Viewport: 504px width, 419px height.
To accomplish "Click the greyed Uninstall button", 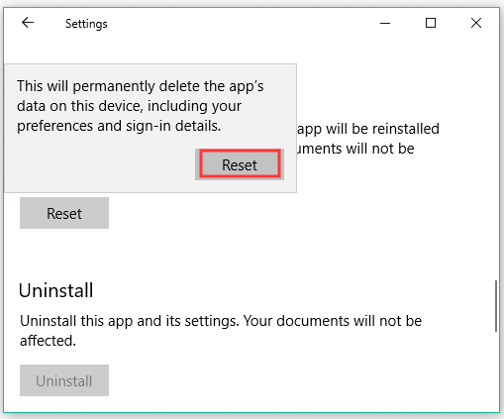I will [x=64, y=380].
